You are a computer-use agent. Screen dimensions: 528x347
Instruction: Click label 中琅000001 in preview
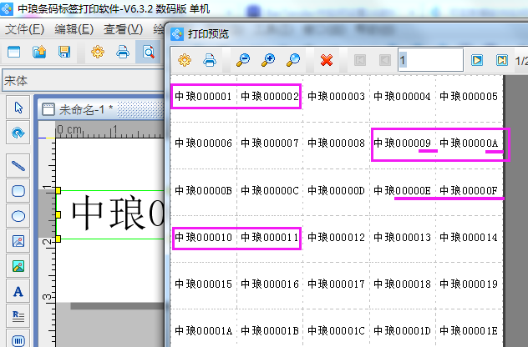pyautogui.click(x=203, y=97)
